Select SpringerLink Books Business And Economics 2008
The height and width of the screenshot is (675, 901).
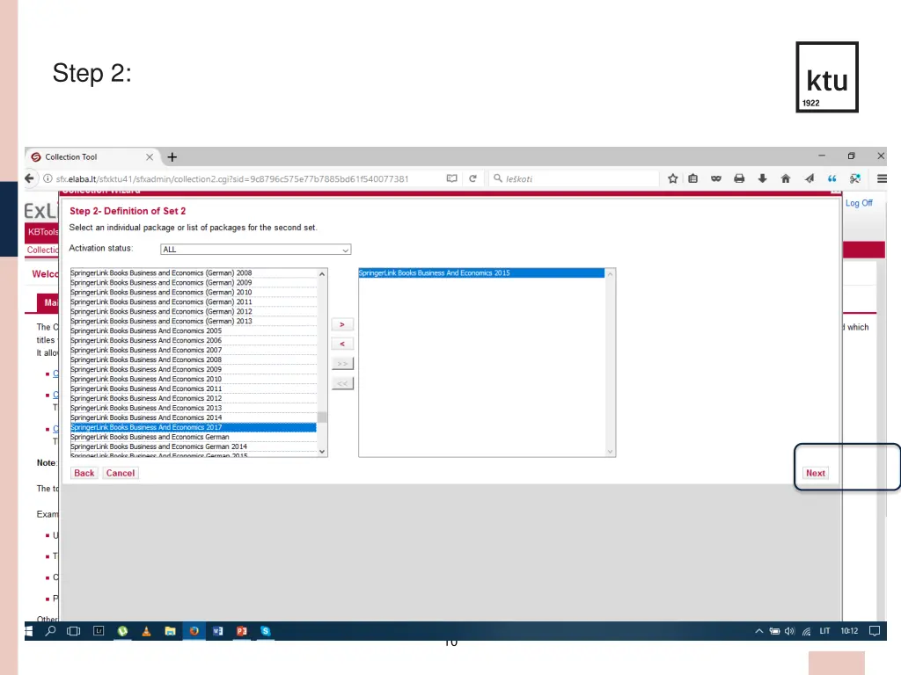click(x=193, y=359)
